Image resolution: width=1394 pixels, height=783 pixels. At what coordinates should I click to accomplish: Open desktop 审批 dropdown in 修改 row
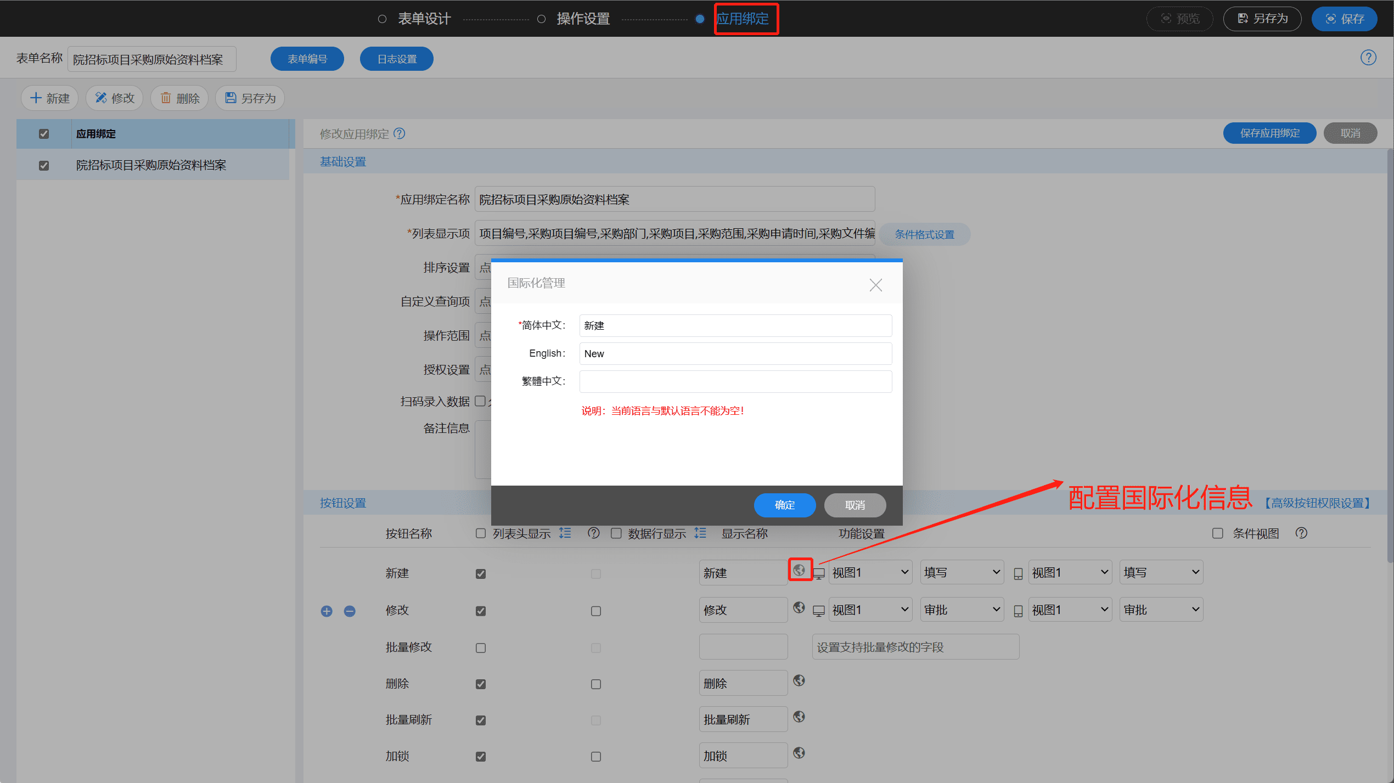point(962,610)
